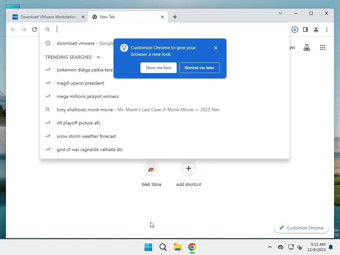This screenshot has height=255, width=340.
Task: Click the muted volume tray icon
Action: (x=299, y=247)
